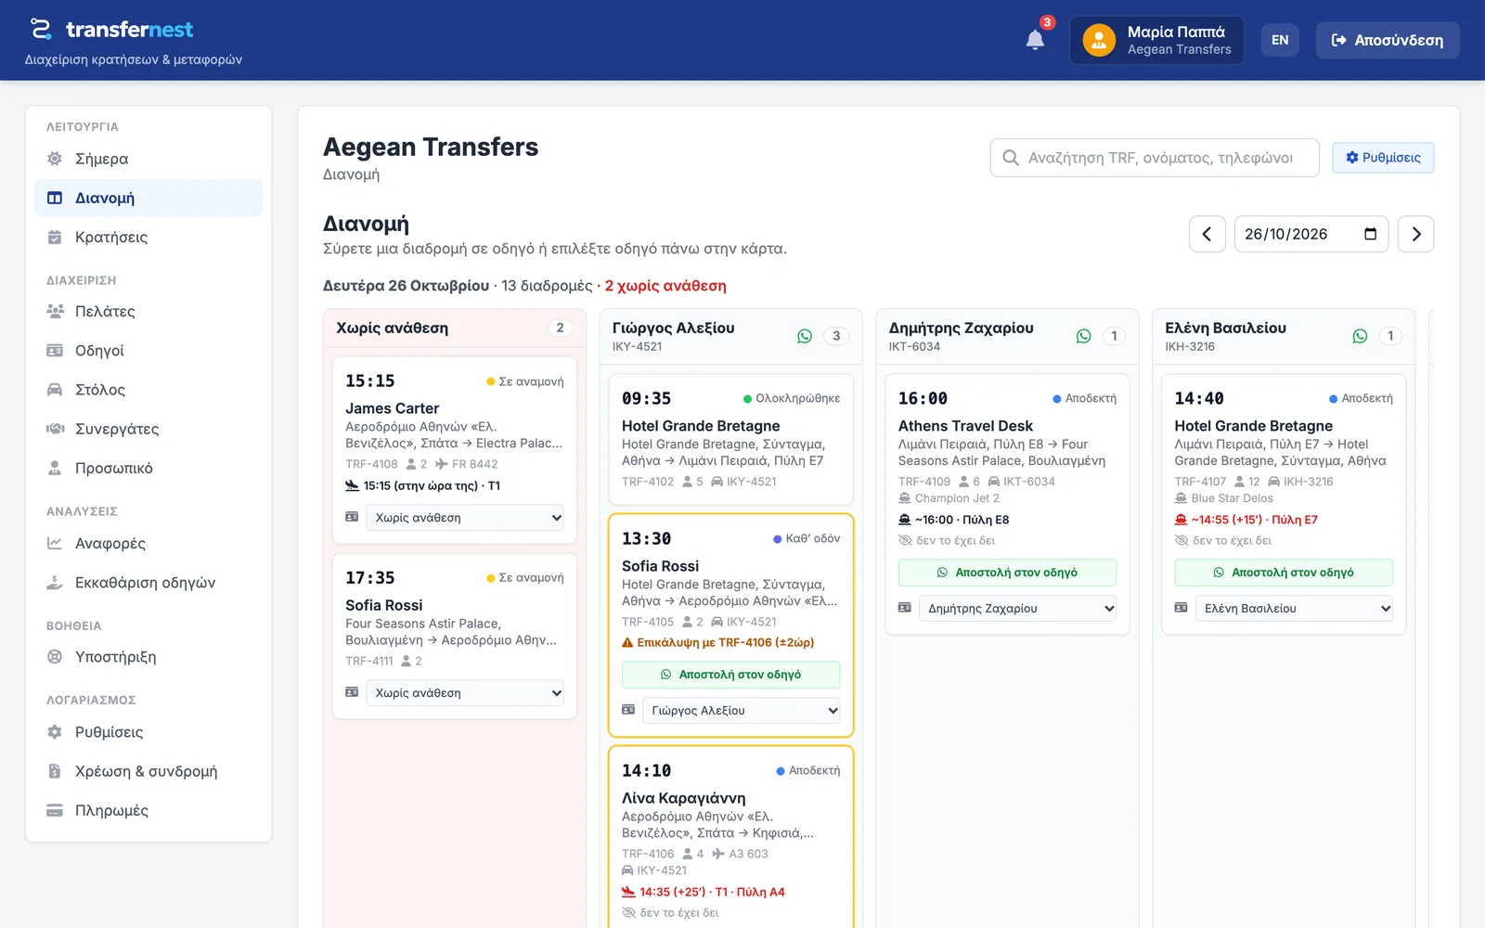This screenshot has height=928, width=1485.
Task: Click the transfernest logo
Action: pos(111,29)
